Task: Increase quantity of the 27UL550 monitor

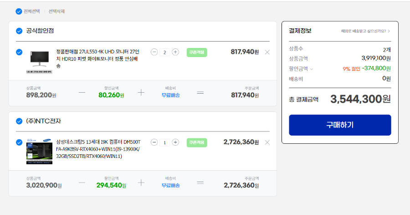Action: point(175,52)
